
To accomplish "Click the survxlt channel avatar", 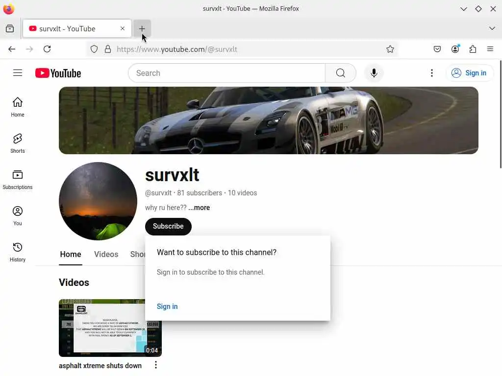I will (98, 201).
